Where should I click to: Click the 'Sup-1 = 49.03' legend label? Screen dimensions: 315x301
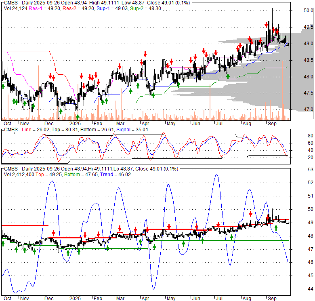[112, 8]
